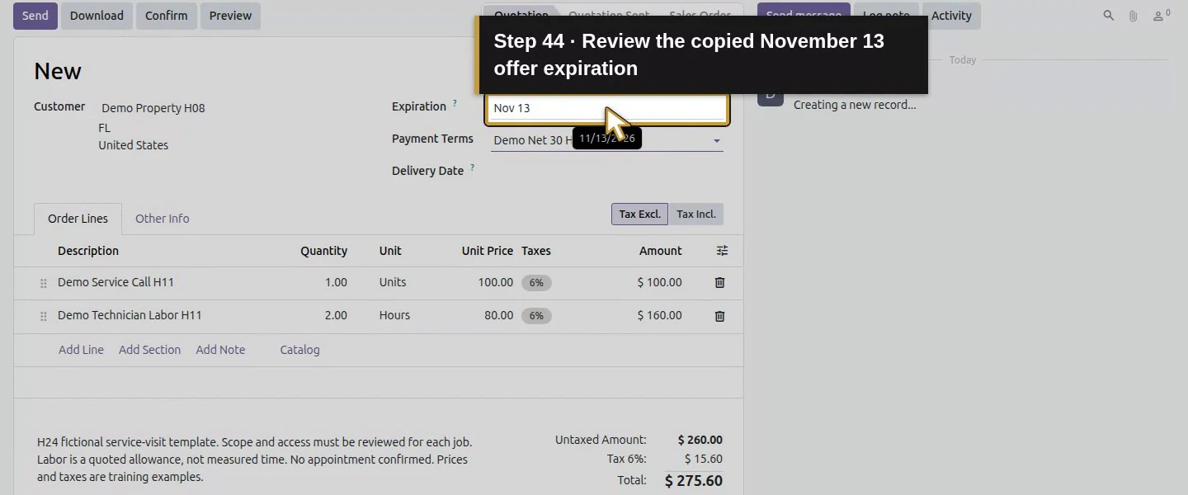
Task: Edit the Expiration date field
Action: pos(607,108)
